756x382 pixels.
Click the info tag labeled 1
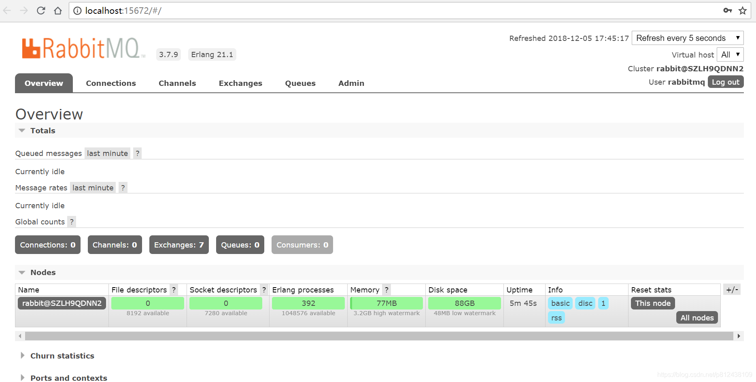(x=603, y=303)
